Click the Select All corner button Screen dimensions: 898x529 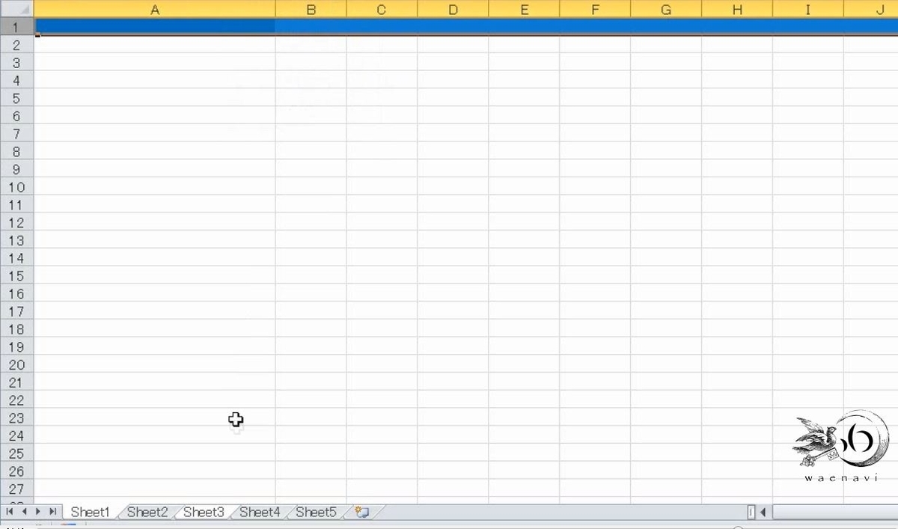click(16, 9)
